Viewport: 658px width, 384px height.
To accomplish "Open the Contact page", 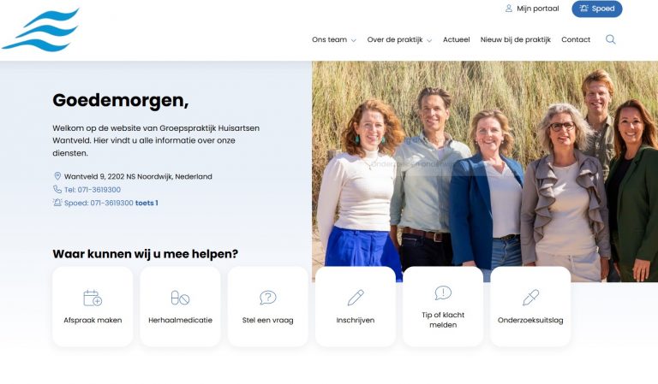I will click(576, 39).
